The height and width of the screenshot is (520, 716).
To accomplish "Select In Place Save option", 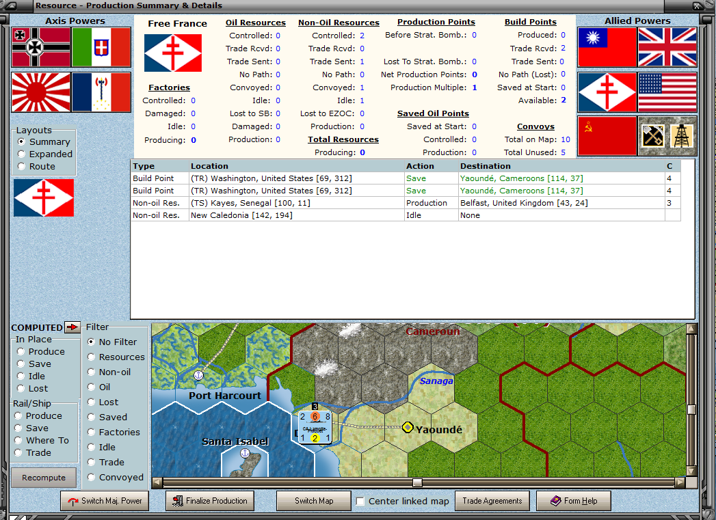I will (x=21, y=364).
